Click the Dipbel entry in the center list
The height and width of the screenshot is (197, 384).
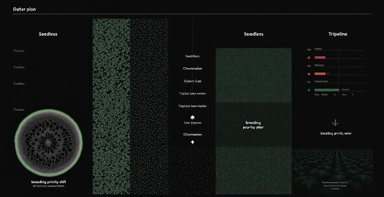click(x=192, y=81)
